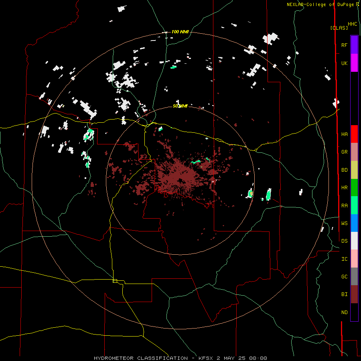Click the HR legend label
The height and width of the screenshot is (361, 361).
pyautogui.click(x=344, y=188)
